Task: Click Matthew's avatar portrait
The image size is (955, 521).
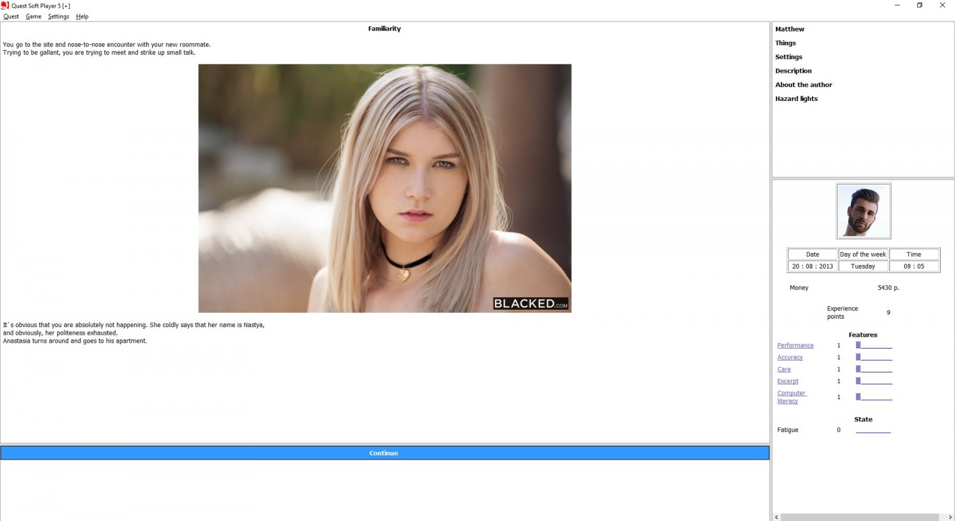Action: (x=863, y=211)
